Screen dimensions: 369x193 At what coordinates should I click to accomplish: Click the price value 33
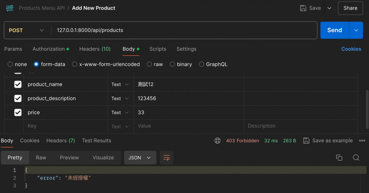click(x=141, y=112)
